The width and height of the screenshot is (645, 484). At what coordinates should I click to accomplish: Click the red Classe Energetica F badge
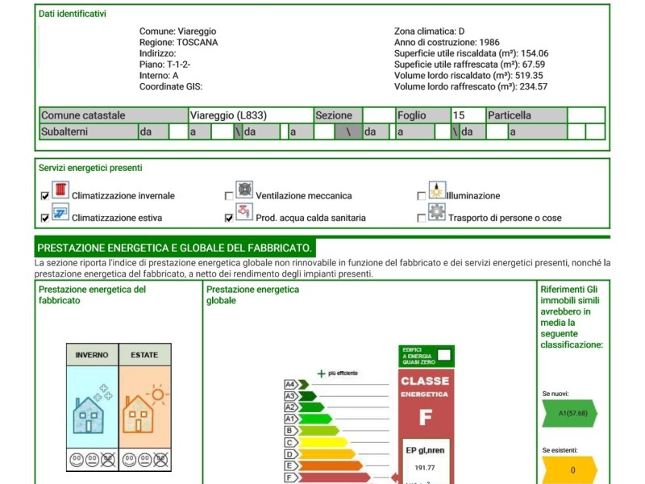click(x=426, y=403)
